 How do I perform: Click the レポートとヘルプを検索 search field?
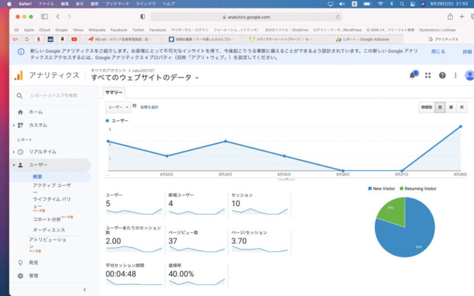[54, 95]
